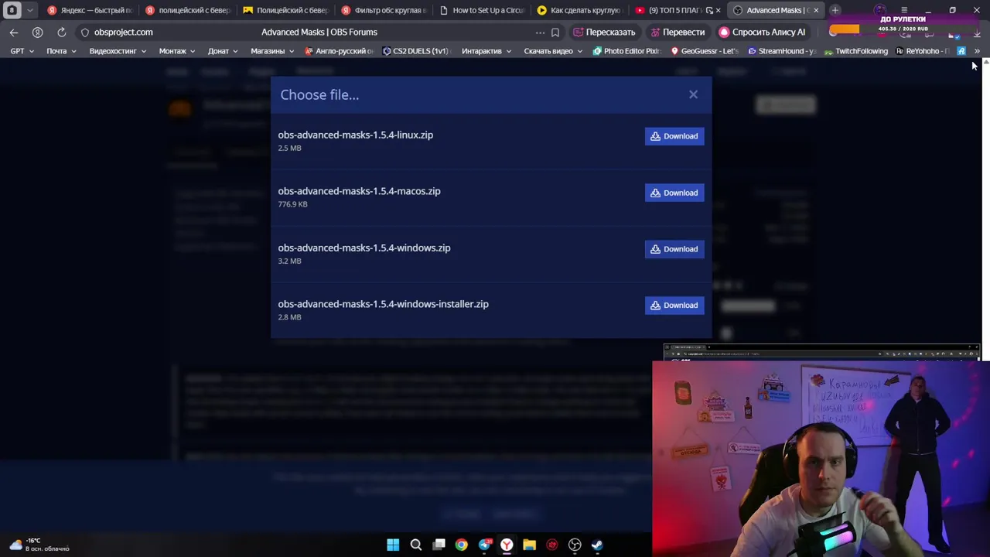Screen dimensions: 990x557
Task: Close the Choose file dialog
Action: pyautogui.click(x=693, y=94)
